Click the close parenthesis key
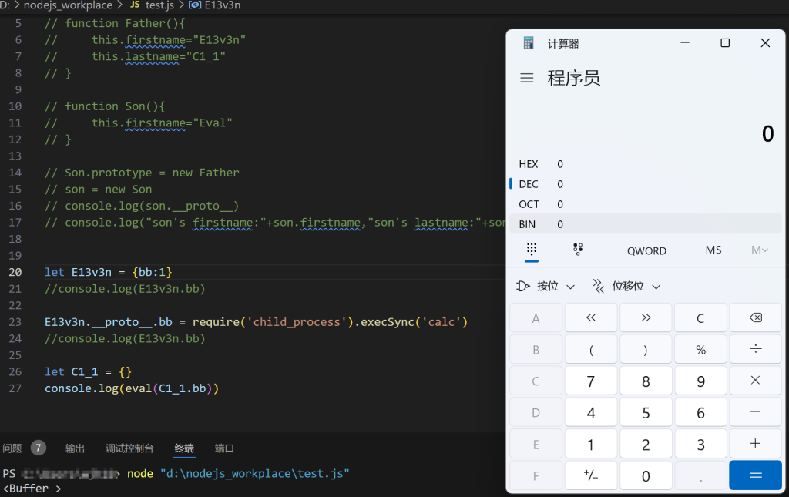The height and width of the screenshot is (497, 789). pyautogui.click(x=646, y=349)
